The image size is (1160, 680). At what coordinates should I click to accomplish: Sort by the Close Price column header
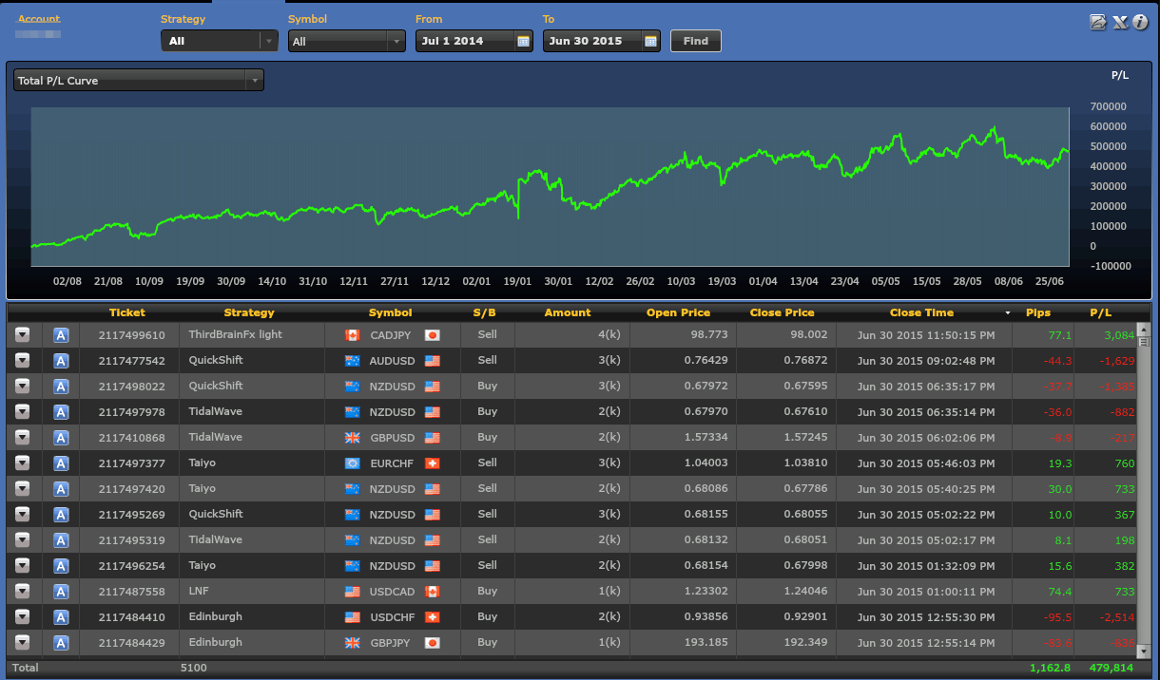(782, 312)
